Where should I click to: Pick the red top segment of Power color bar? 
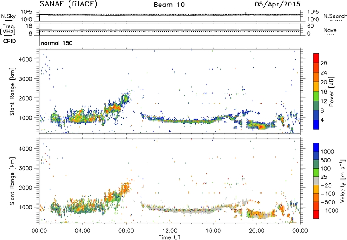click(316, 58)
